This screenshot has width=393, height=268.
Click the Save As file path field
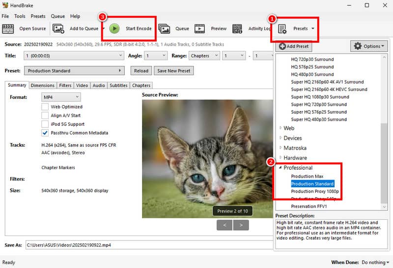click(147, 244)
